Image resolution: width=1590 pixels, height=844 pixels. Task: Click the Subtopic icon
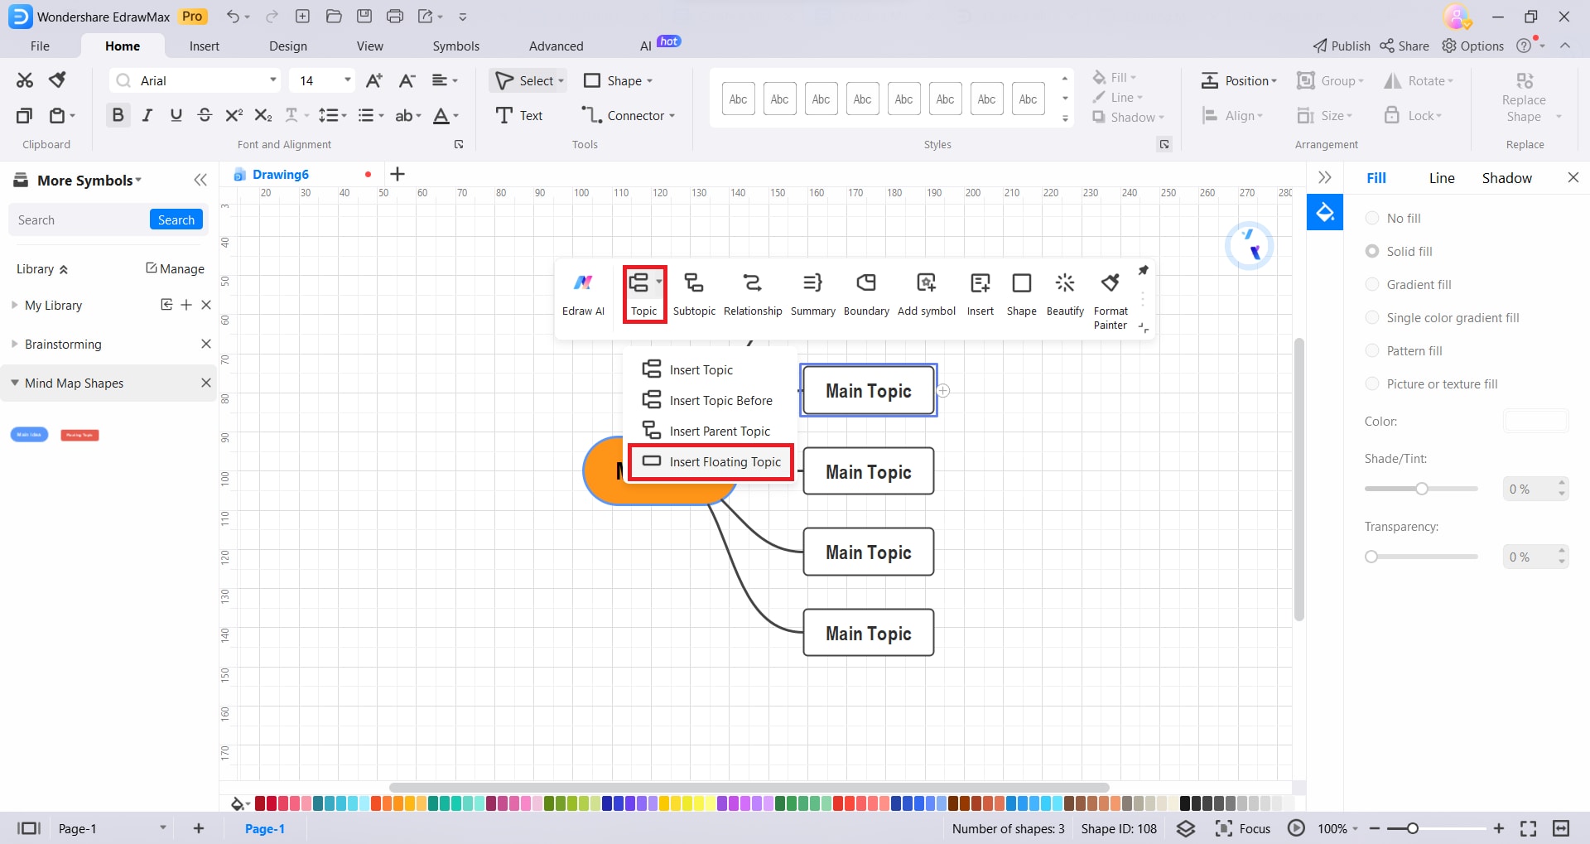coord(694,295)
